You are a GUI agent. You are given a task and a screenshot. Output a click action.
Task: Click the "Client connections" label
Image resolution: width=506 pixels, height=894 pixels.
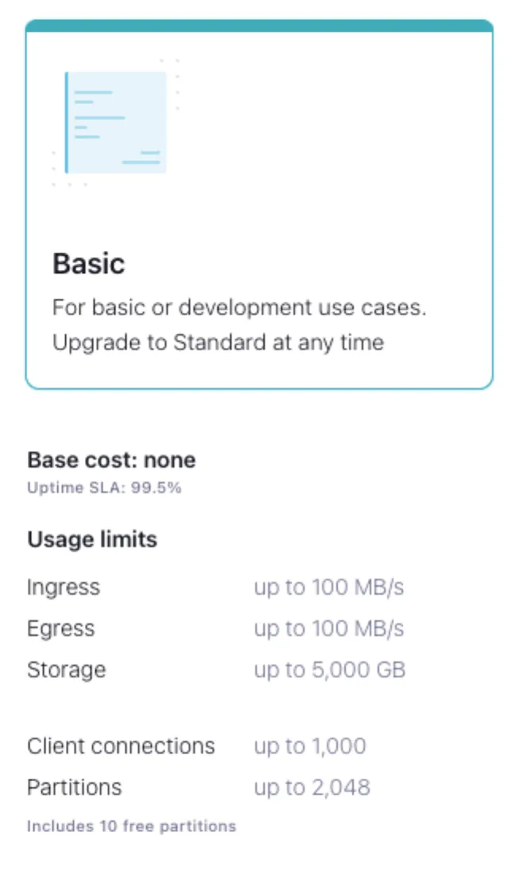click(x=121, y=746)
